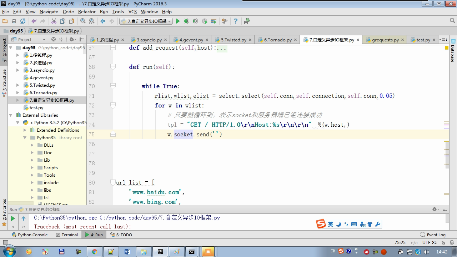Select 4.gevent.py in project tree

[x=41, y=78]
